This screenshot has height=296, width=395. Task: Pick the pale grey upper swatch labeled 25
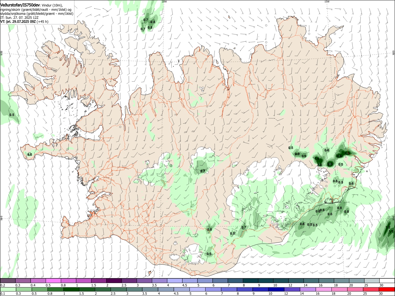[x=371, y=281]
